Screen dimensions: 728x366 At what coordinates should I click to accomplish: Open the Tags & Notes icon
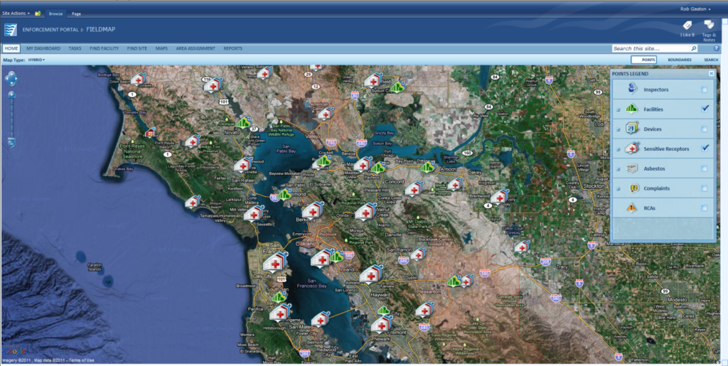click(709, 25)
